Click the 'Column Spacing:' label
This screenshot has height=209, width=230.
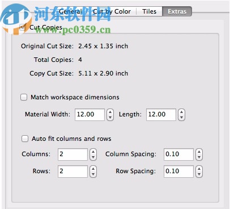coord(131,154)
